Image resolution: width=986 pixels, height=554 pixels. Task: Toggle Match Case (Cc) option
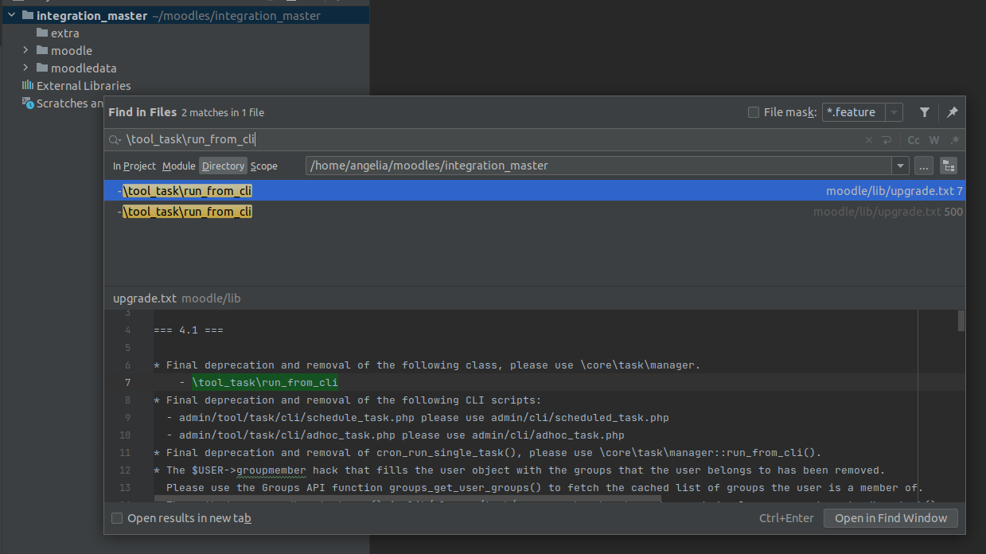[x=914, y=140]
